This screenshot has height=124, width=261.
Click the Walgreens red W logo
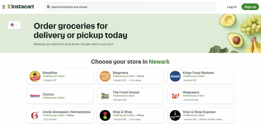tap(175, 96)
